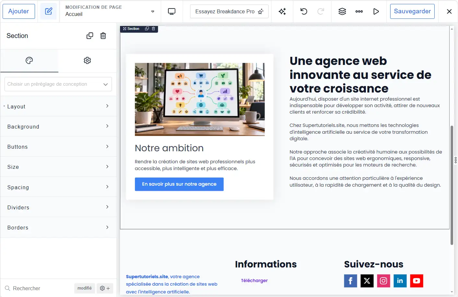Switch to the settings gear tab
The image size is (458, 297).
87,60
